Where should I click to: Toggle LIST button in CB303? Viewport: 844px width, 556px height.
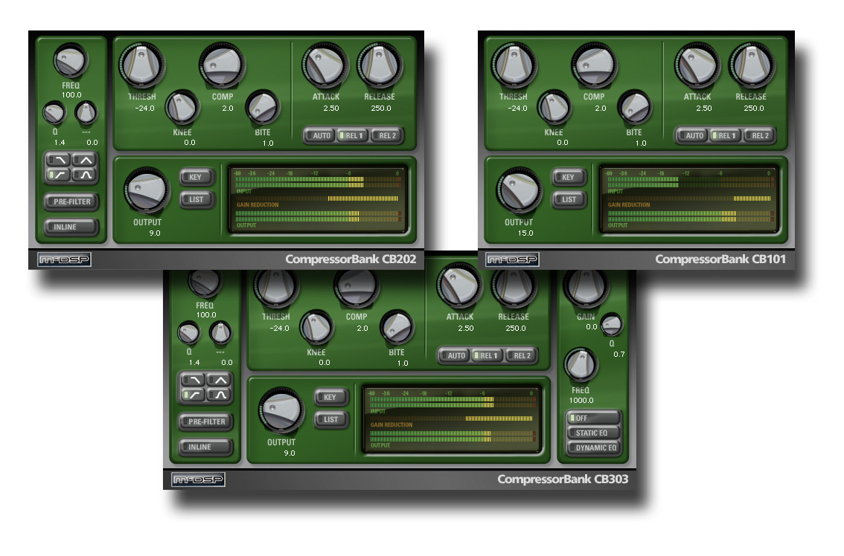[331, 419]
